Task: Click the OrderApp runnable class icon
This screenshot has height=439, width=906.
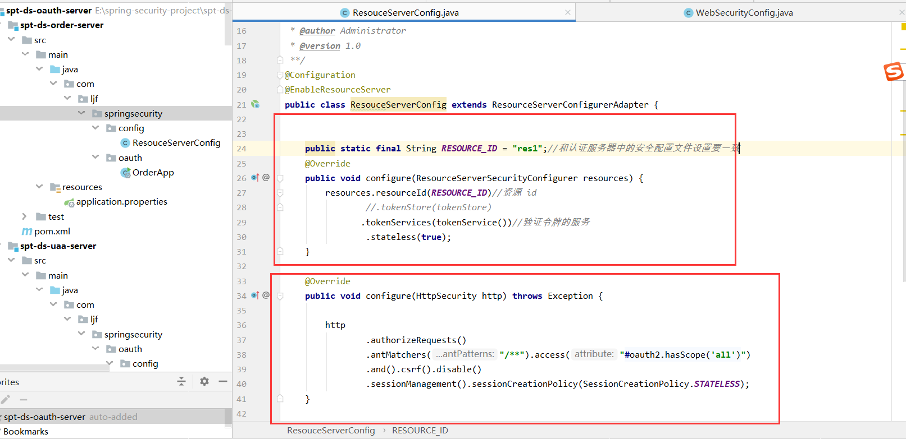Action: [125, 172]
